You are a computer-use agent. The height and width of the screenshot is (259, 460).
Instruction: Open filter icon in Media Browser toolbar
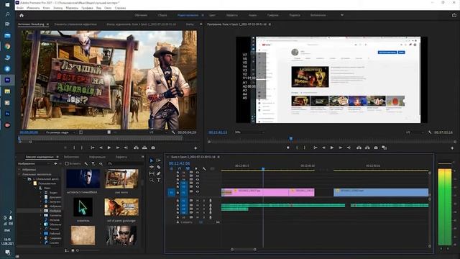point(93,163)
